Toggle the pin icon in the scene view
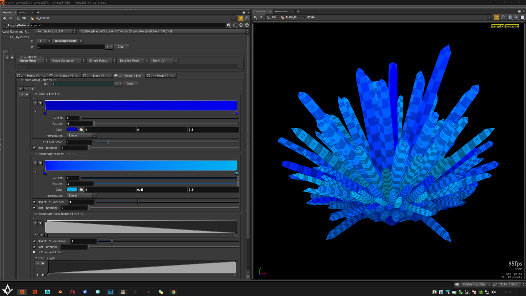 pos(496,17)
